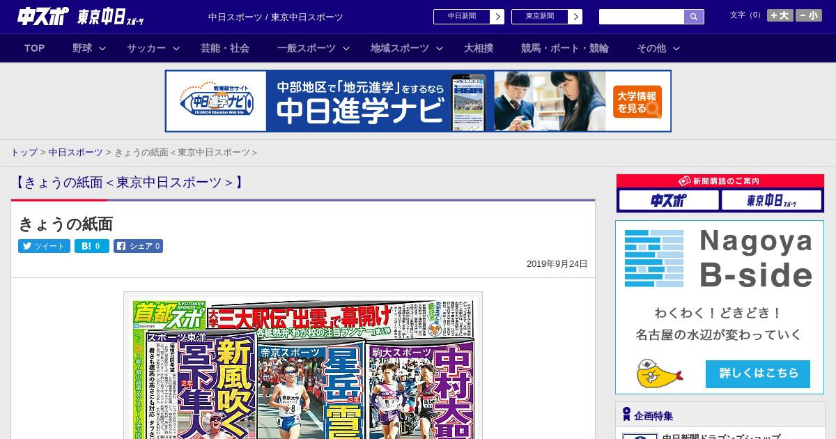Click the 大学情報を見る orange button
This screenshot has height=439, width=836.
[x=637, y=102]
